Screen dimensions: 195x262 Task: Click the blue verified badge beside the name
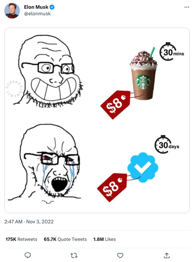pyautogui.click(x=52, y=7)
